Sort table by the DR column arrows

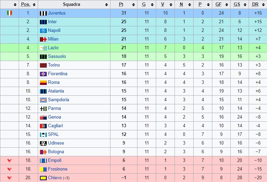[264, 5]
